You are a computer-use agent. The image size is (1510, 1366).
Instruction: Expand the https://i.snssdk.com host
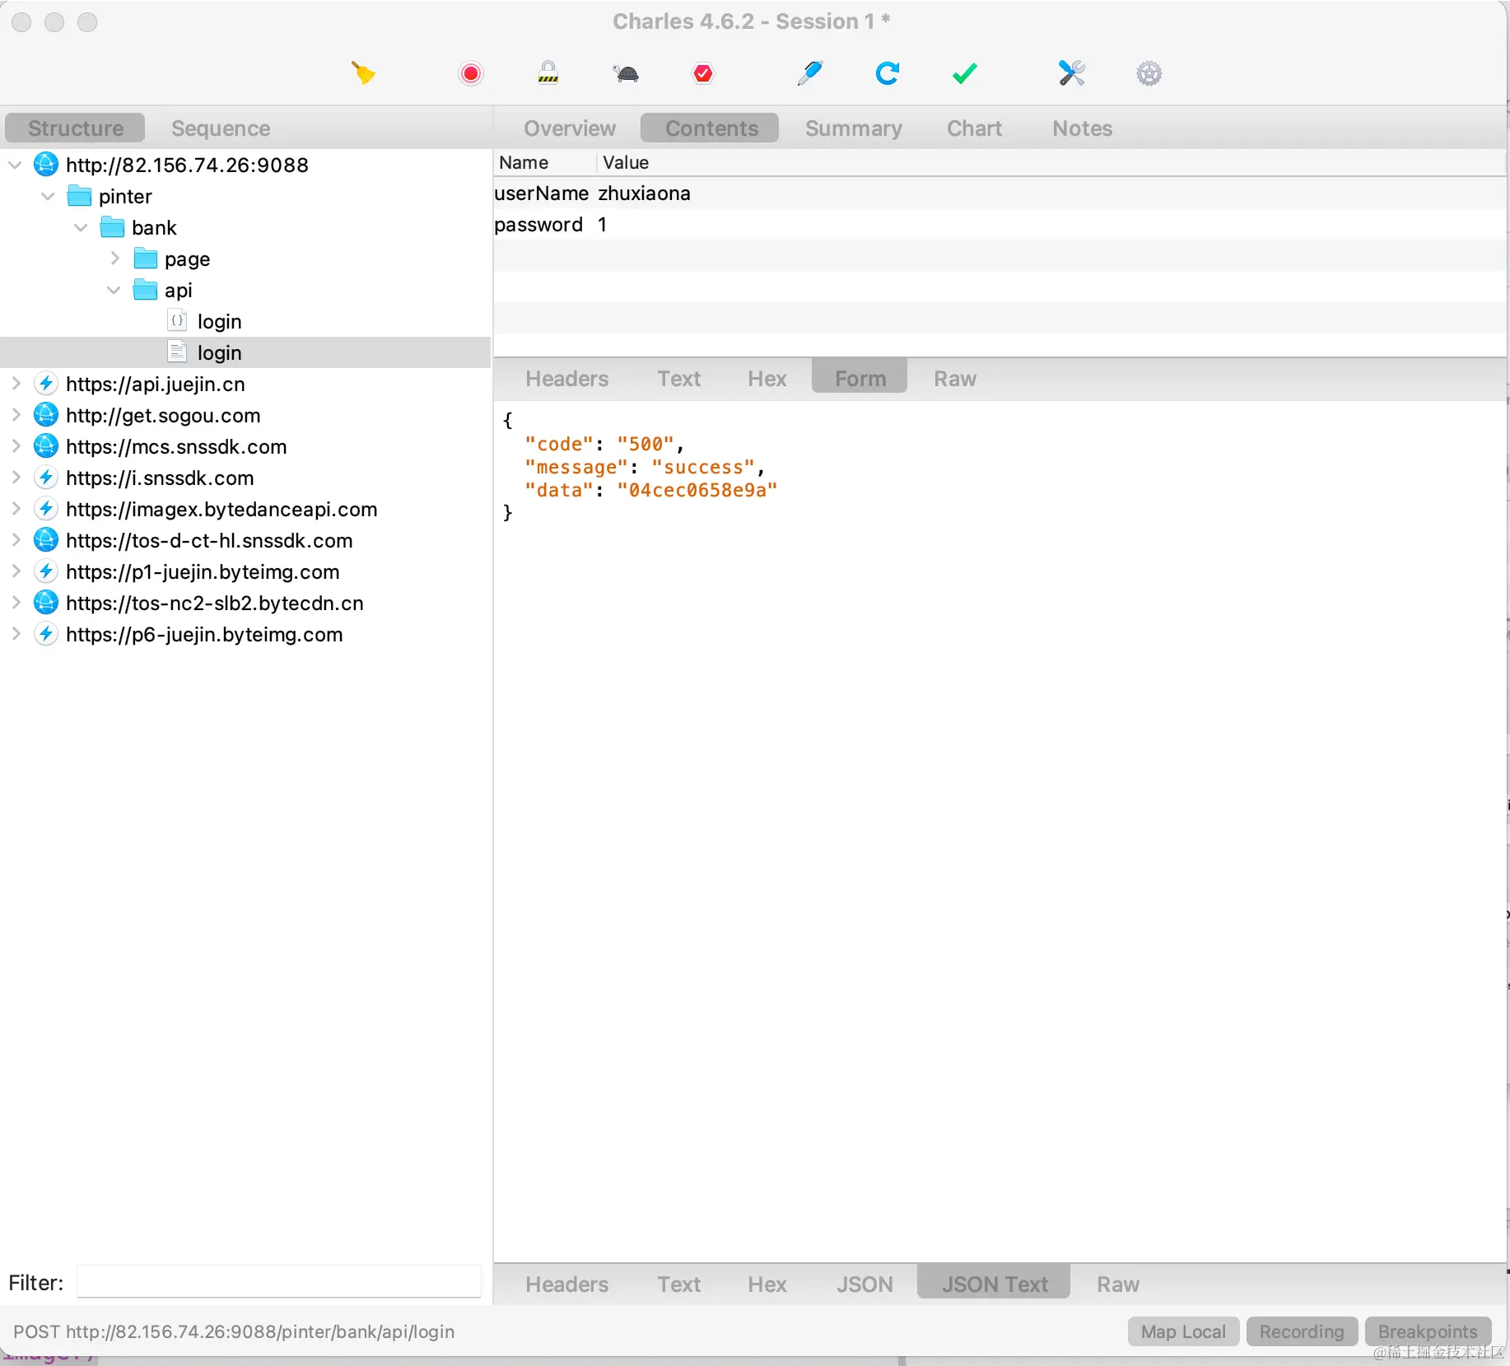pos(16,478)
